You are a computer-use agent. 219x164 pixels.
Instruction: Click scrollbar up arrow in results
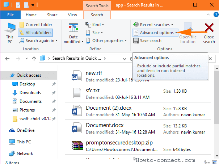pyautogui.click(x=217, y=68)
